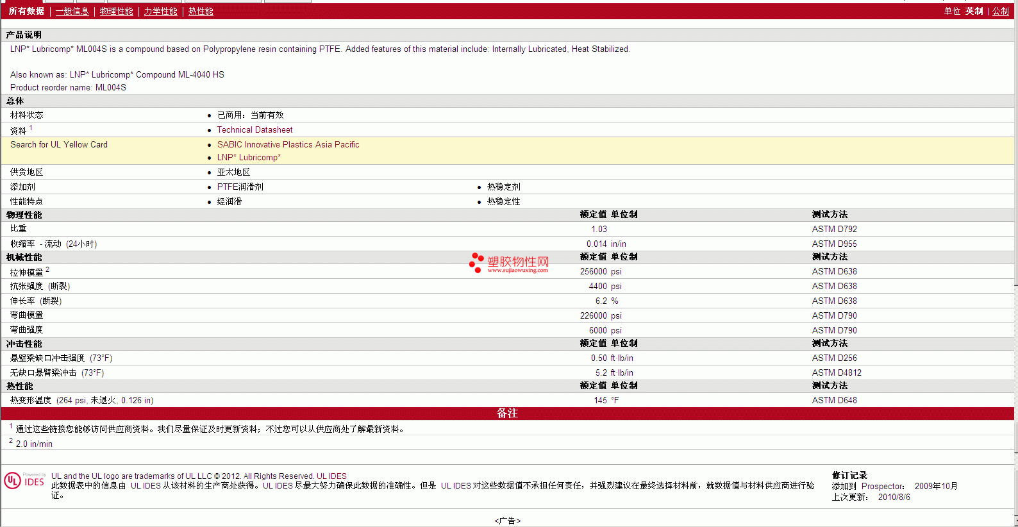The image size is (1018, 527).
Task: Click the <广告> placeholder text
Action: tap(508, 521)
